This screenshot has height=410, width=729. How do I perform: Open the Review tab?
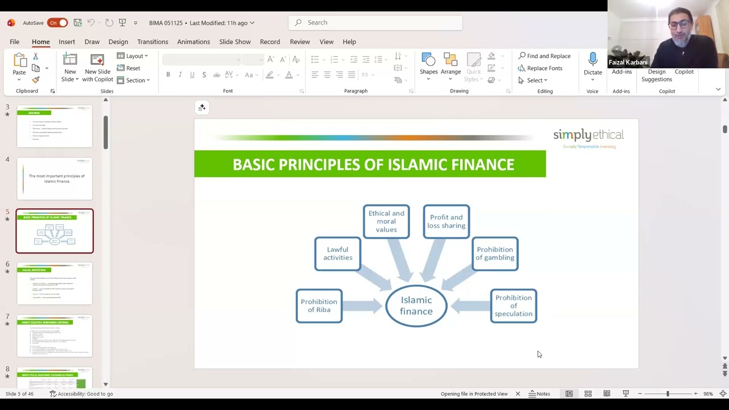click(300, 42)
